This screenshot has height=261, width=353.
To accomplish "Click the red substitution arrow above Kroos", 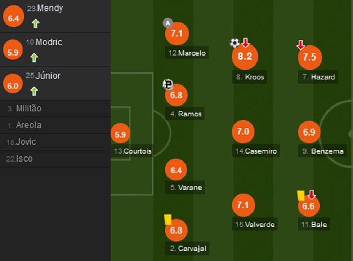I will pyautogui.click(x=246, y=43).
